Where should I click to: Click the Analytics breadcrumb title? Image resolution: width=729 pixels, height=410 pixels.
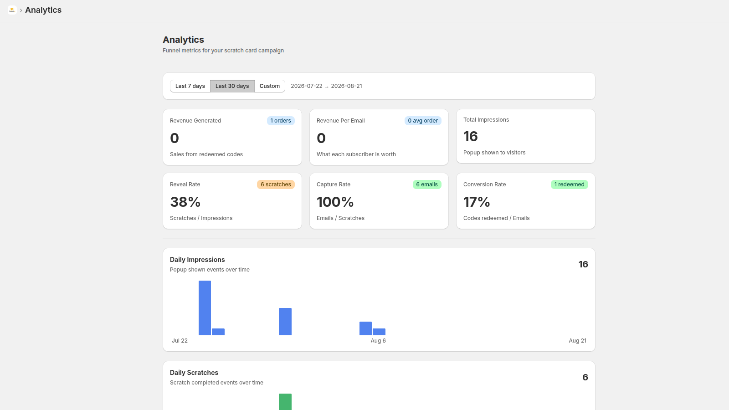pyautogui.click(x=43, y=10)
